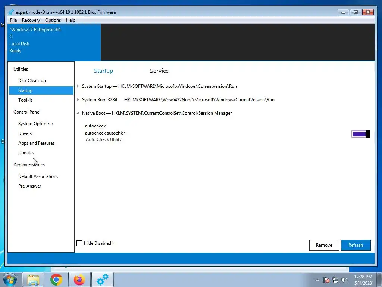Select the Startup tab heading
Image resolution: width=382 pixels, height=287 pixels.
click(104, 71)
